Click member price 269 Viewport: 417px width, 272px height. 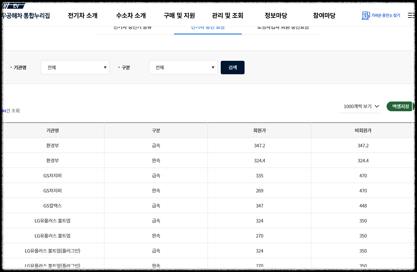click(x=260, y=191)
